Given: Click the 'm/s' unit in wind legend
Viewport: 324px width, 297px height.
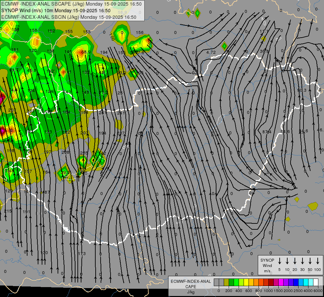Looking at the screenshot, I should [x=267, y=271].
